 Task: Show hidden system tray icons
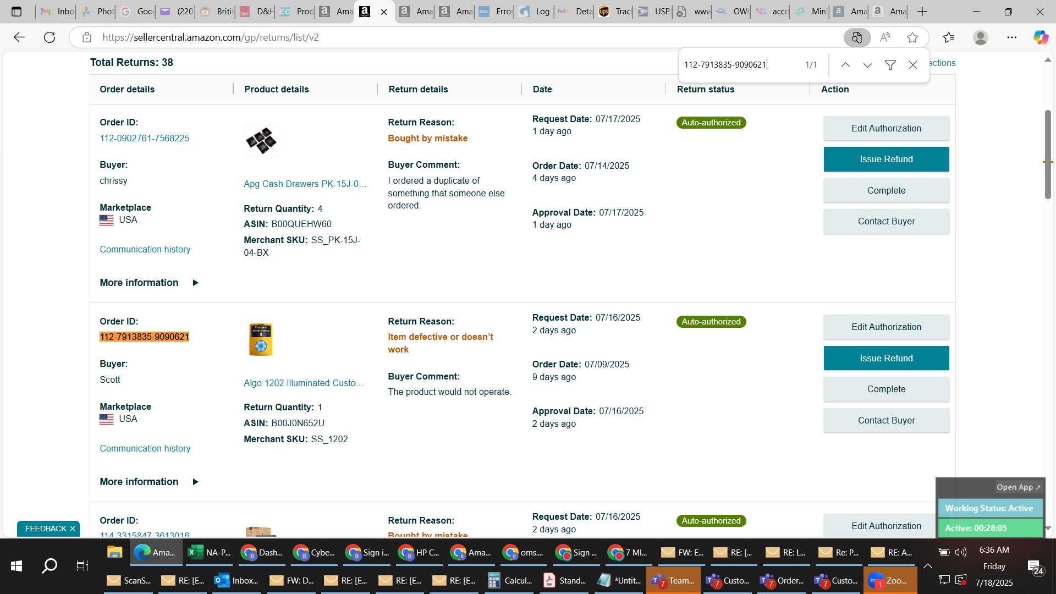point(927,566)
